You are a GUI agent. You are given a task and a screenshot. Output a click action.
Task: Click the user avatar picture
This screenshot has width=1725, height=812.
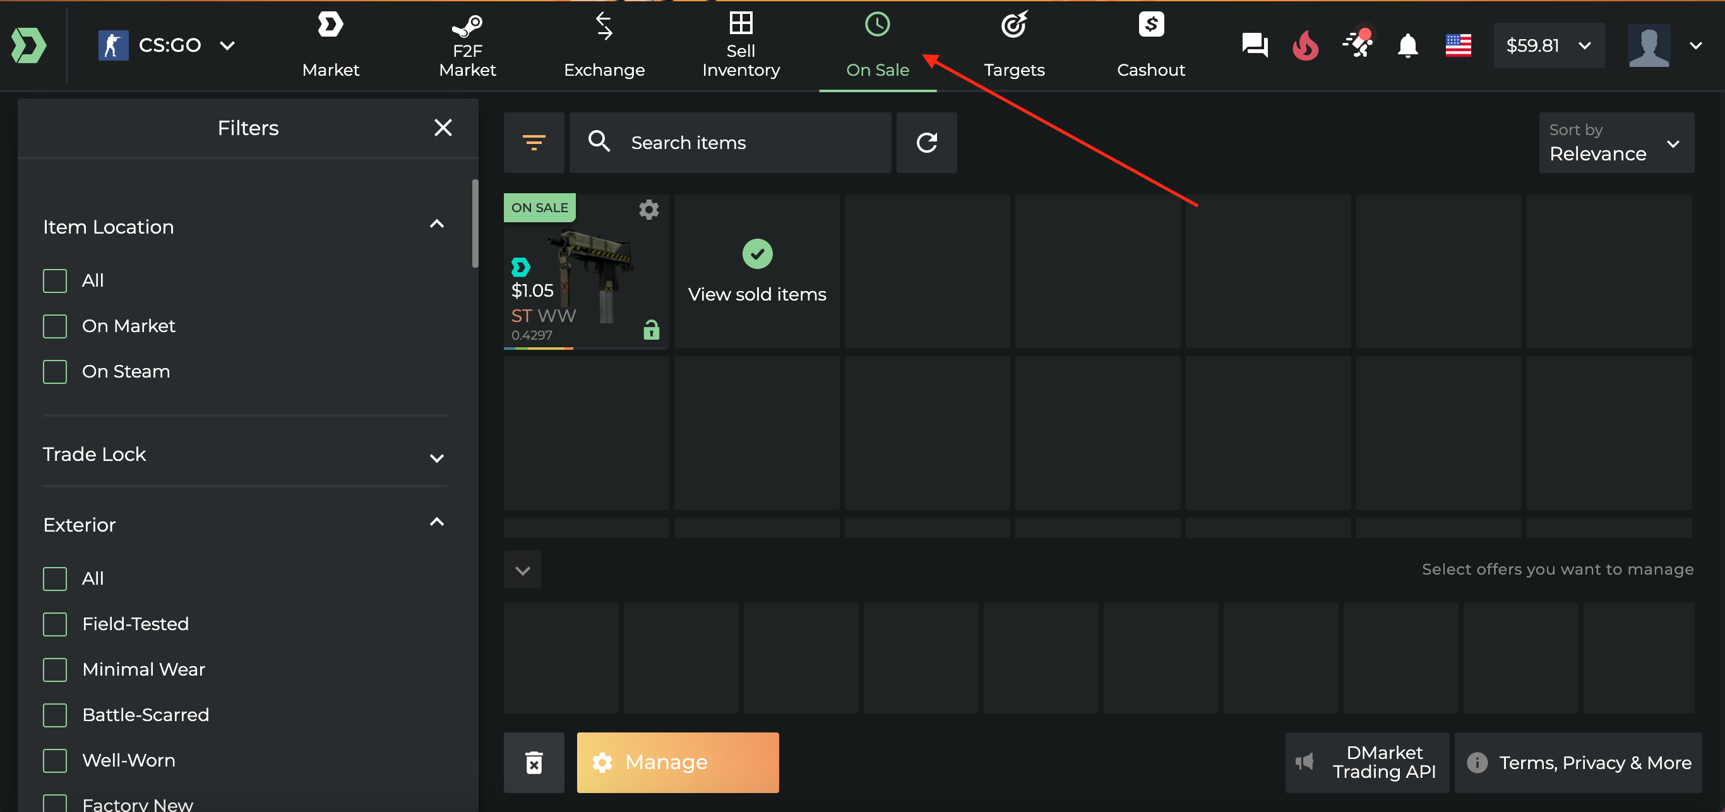(1648, 45)
